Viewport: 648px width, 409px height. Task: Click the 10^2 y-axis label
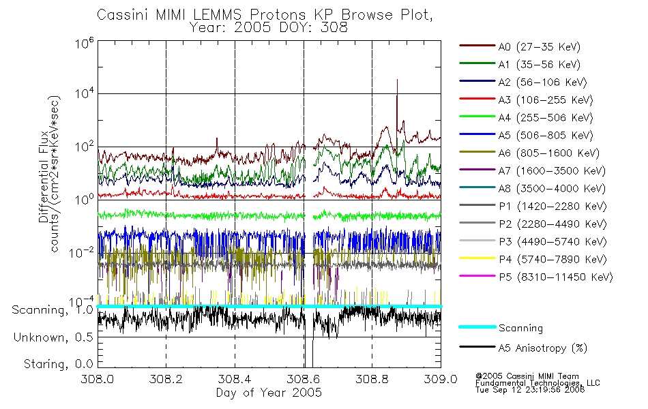tap(85, 147)
